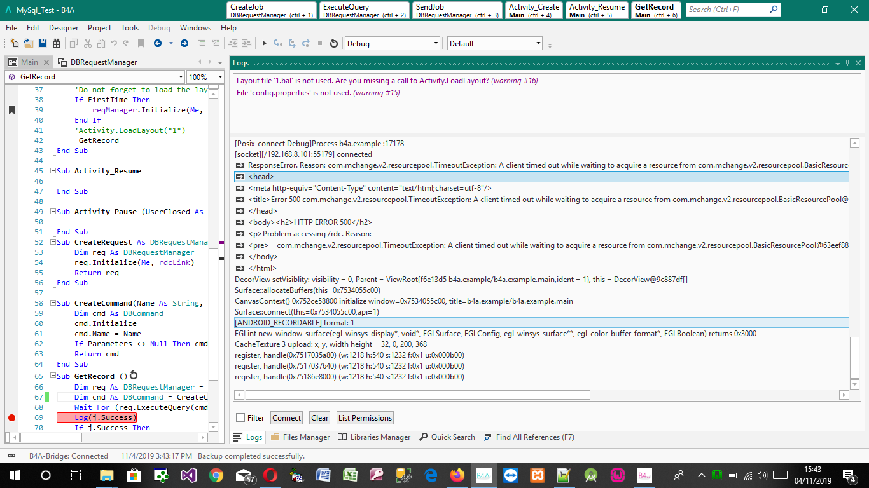Image resolution: width=869 pixels, height=488 pixels.
Task: Toggle the Filter checkbox in Logs
Action: pyautogui.click(x=240, y=417)
